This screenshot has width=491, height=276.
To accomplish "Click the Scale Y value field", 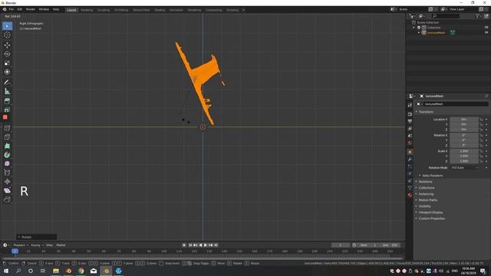I will point(464,156).
